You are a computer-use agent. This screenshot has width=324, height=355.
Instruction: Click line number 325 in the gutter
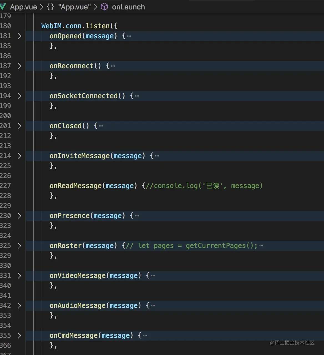tap(6, 246)
